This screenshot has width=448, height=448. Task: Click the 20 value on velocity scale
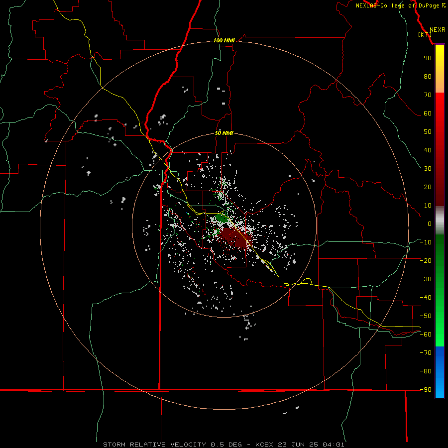coord(428,187)
